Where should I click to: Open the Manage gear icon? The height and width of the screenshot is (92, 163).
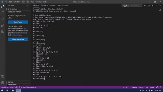point(3,83)
